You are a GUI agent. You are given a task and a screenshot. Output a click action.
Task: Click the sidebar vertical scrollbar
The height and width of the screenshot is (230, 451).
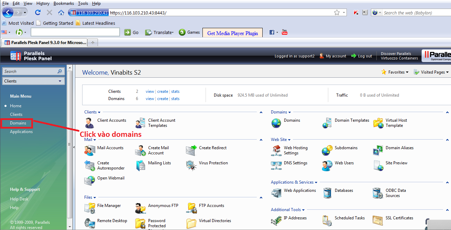click(x=70, y=144)
